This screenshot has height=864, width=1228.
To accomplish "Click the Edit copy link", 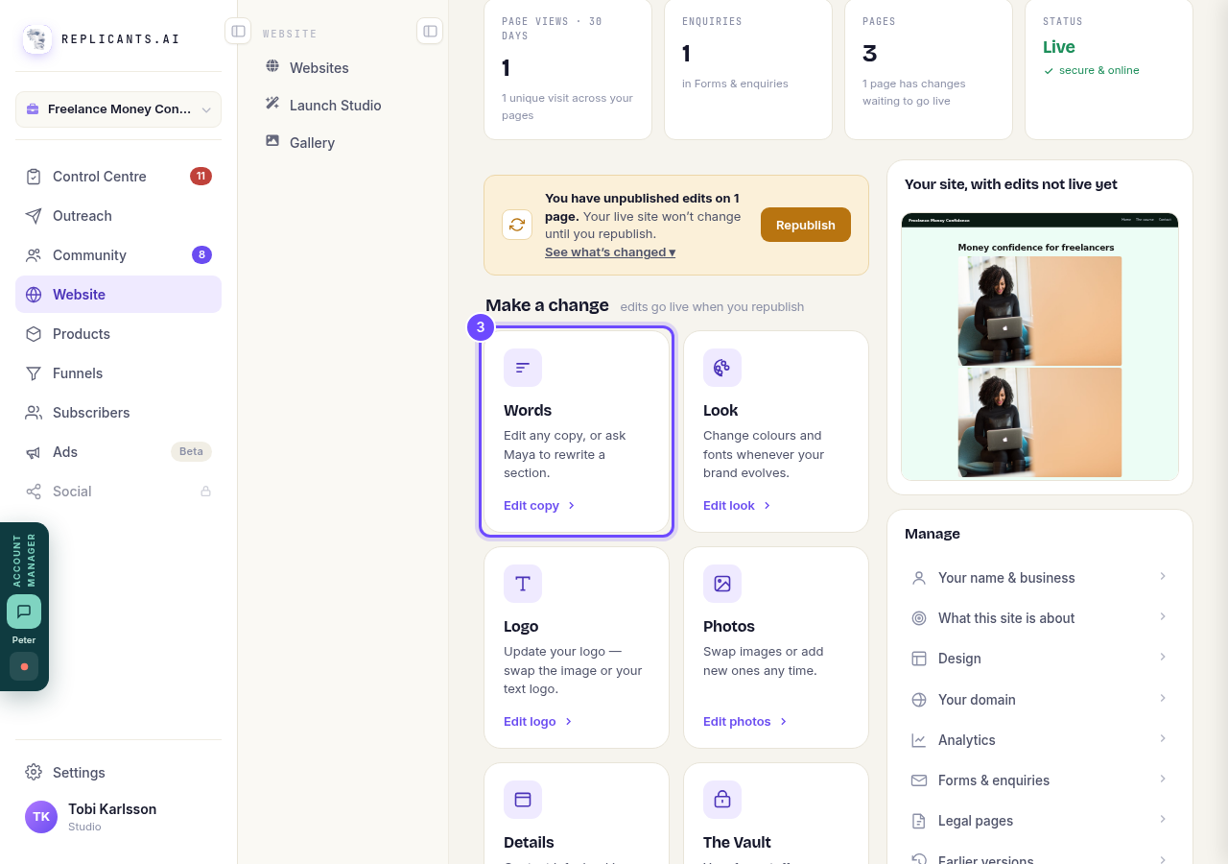I will coord(539,506).
